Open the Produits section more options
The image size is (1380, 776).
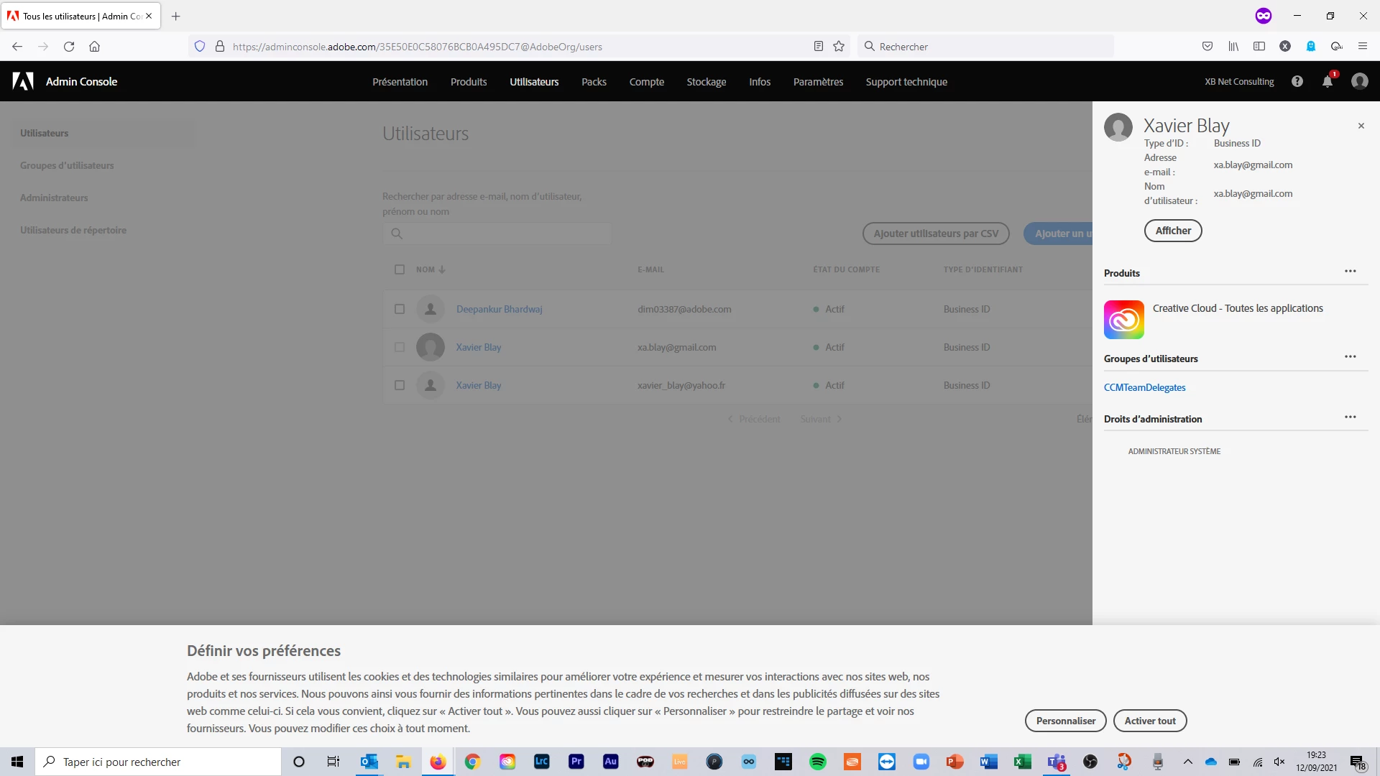coord(1350,272)
